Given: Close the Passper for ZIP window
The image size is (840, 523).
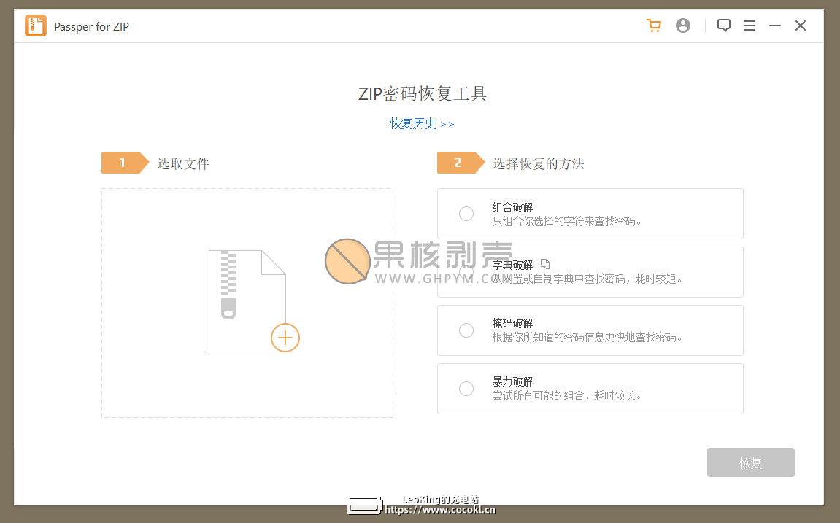Looking at the screenshot, I should 801,26.
